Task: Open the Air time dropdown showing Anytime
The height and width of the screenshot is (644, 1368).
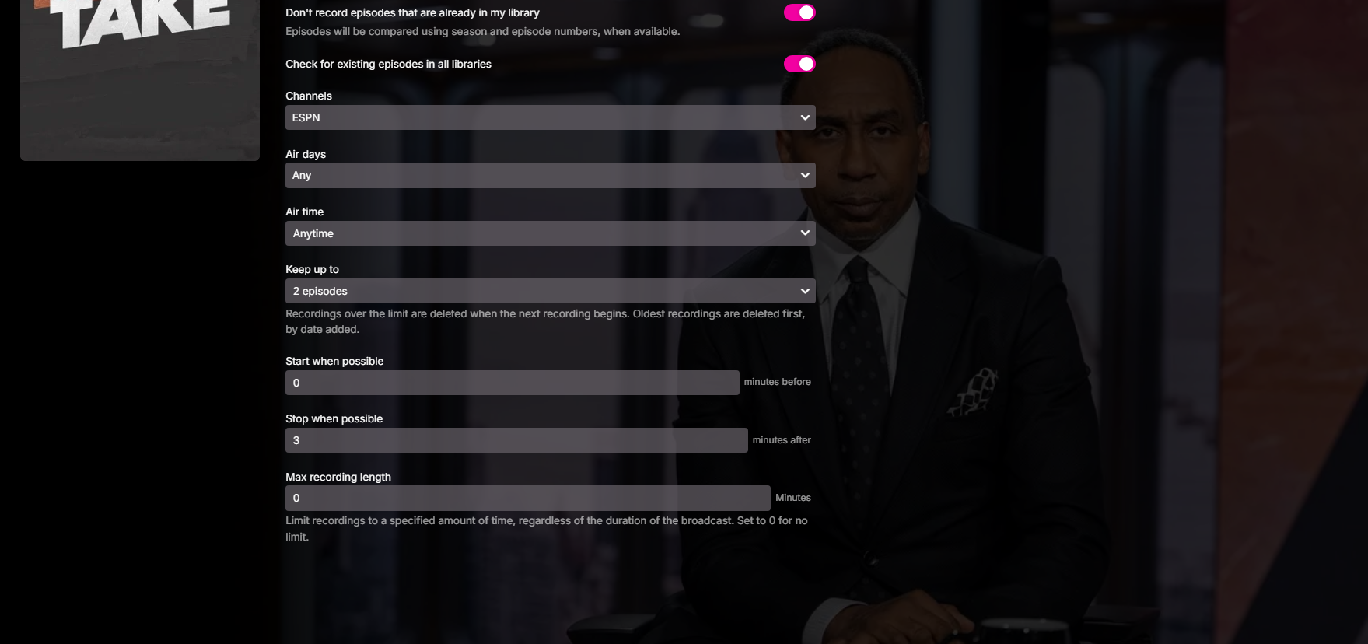Action: [551, 233]
